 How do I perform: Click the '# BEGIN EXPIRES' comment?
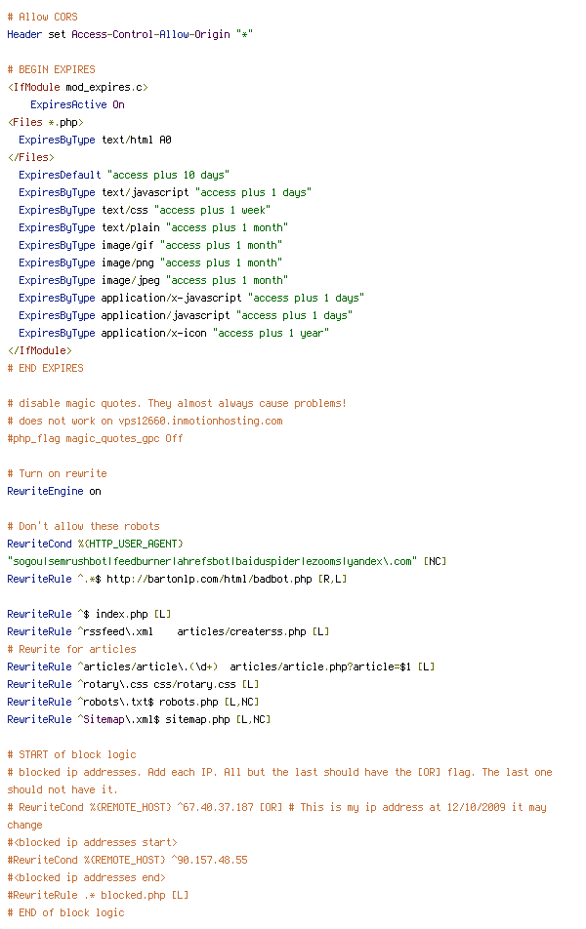coord(51,69)
